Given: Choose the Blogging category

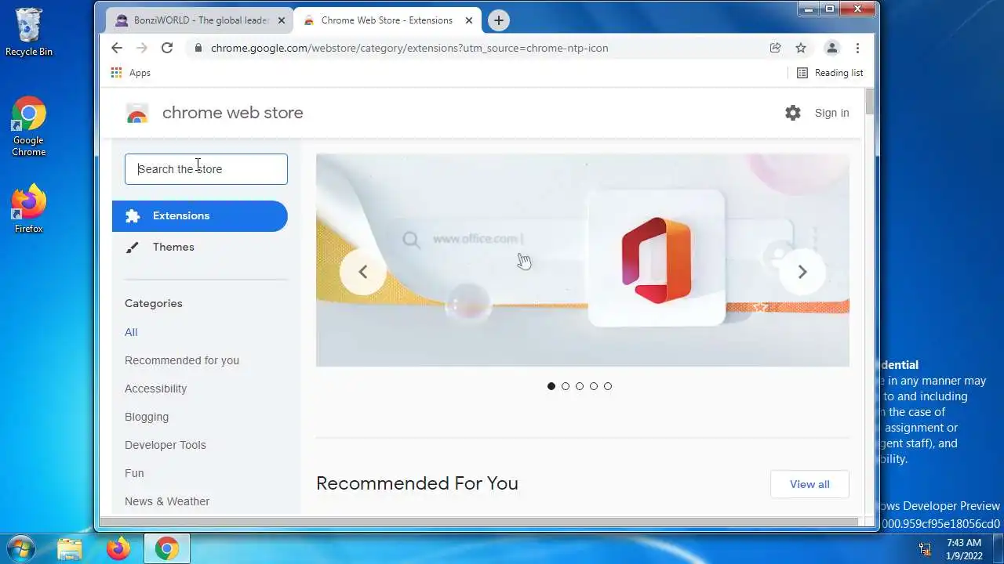Looking at the screenshot, I should coord(147,417).
